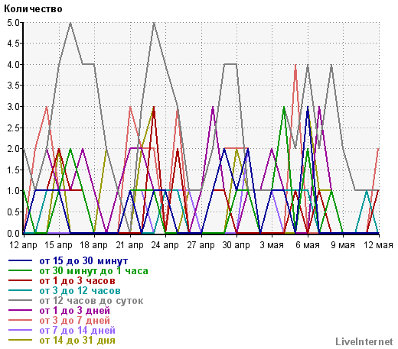Click the '3 мая' x-axis label
This screenshot has height=349, width=398.
point(272,245)
